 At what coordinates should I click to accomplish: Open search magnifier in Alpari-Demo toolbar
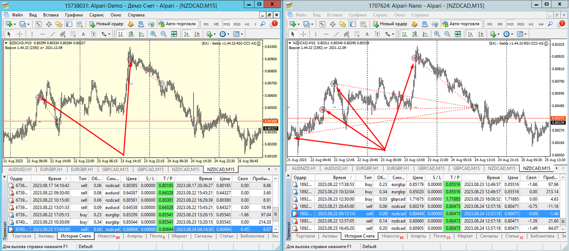(262, 24)
